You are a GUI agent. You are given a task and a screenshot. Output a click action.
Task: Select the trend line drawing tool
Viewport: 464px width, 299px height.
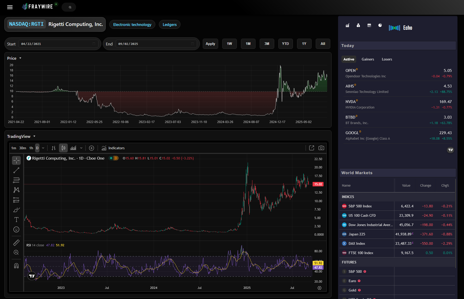pyautogui.click(x=16, y=170)
